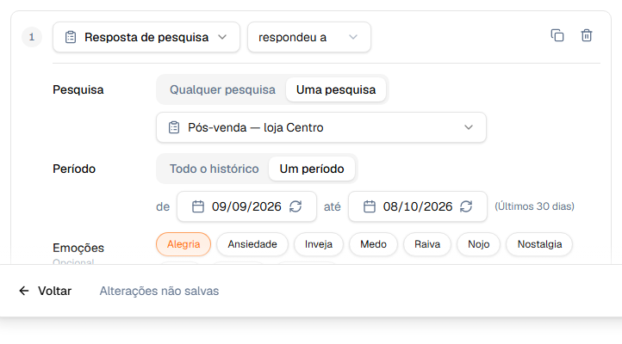The image size is (622, 344).
Task: Toggle the Ansiedade emotion chip
Action: (x=252, y=244)
